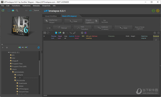
Task: Switch to the Visual Workflow tab
Action: tap(51, 16)
